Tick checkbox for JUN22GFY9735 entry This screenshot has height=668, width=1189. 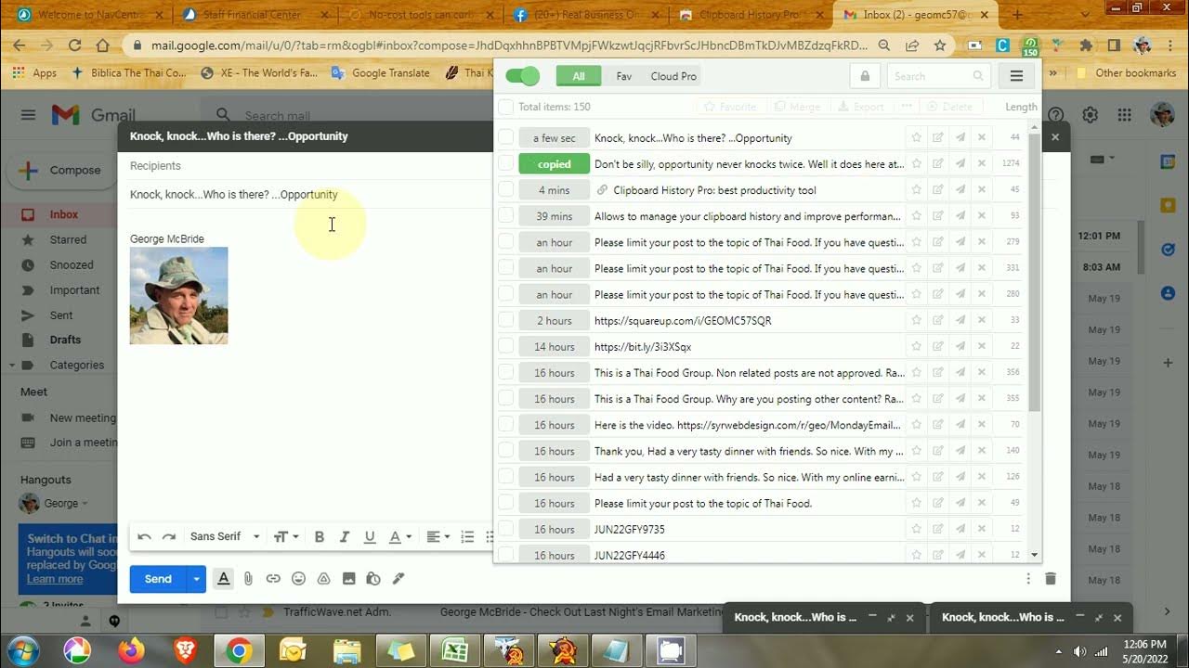point(506,529)
